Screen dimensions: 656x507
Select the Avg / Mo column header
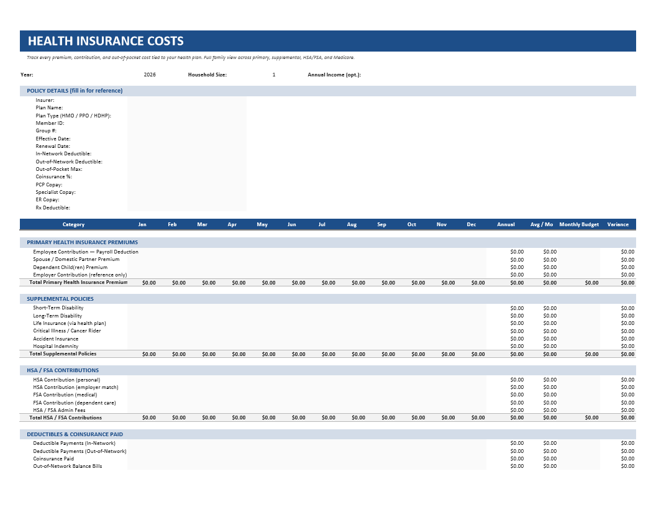[x=541, y=225]
